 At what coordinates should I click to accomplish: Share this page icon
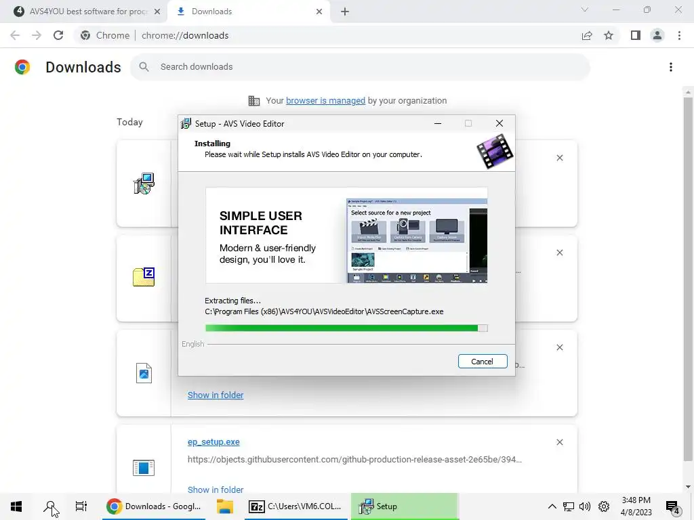pos(587,35)
